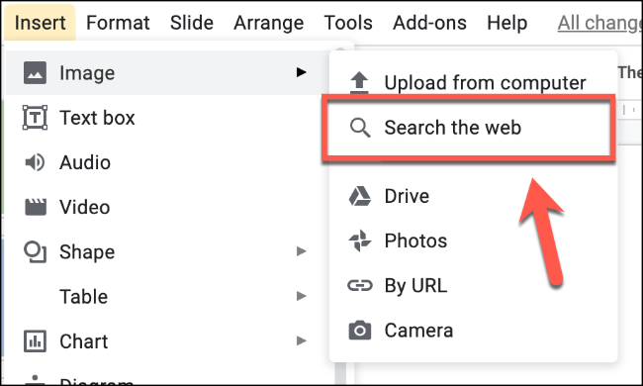This screenshot has height=386, width=643.
Task: Expand the Chart submenu arrow
Action: tap(302, 340)
